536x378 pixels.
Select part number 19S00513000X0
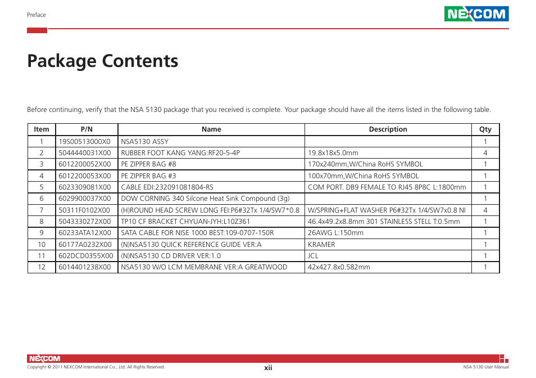pos(84,142)
